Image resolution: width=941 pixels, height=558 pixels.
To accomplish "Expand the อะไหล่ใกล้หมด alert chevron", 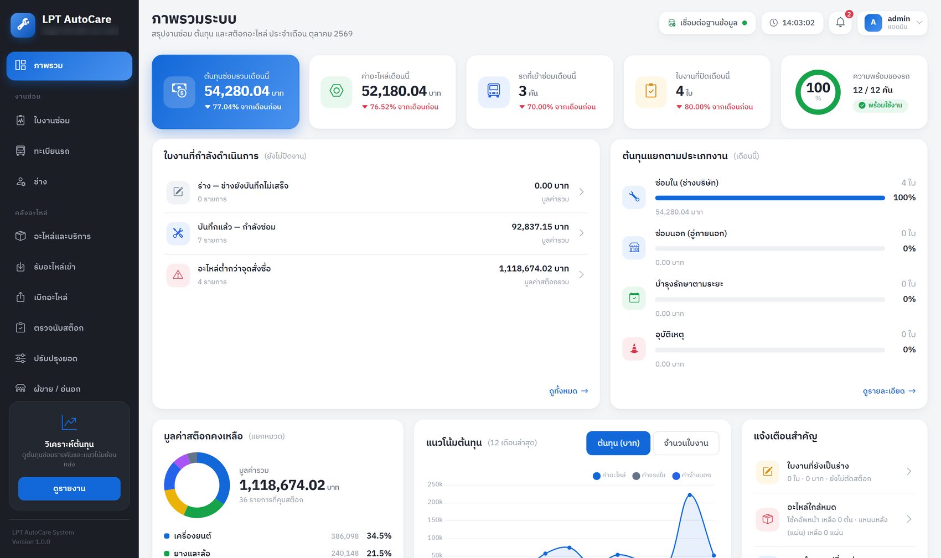I will tap(909, 519).
